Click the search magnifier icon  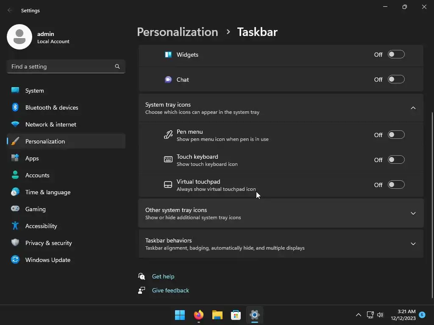(x=117, y=66)
